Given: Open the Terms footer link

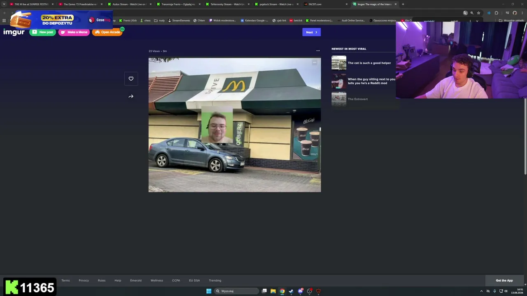Looking at the screenshot, I should pyautogui.click(x=65, y=280).
